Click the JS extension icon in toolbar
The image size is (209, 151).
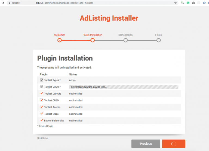tap(183, 3)
